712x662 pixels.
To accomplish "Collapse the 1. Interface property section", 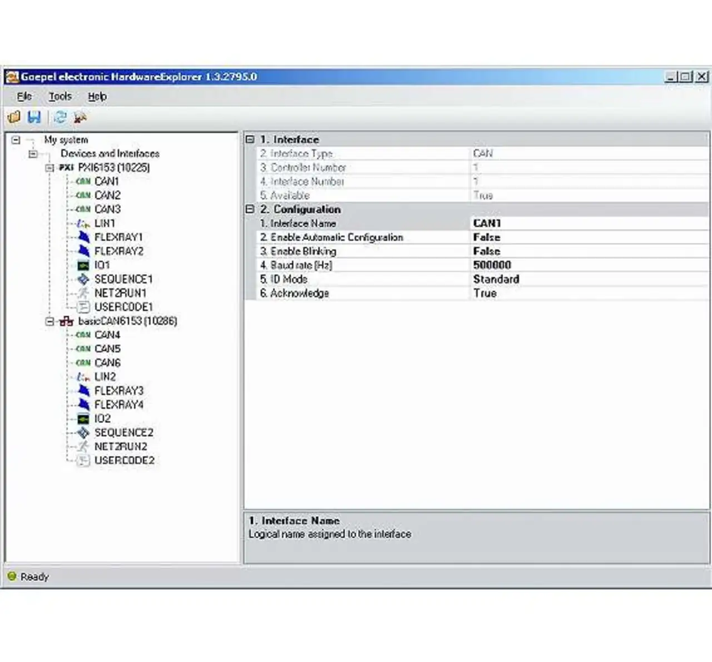I will coord(250,140).
